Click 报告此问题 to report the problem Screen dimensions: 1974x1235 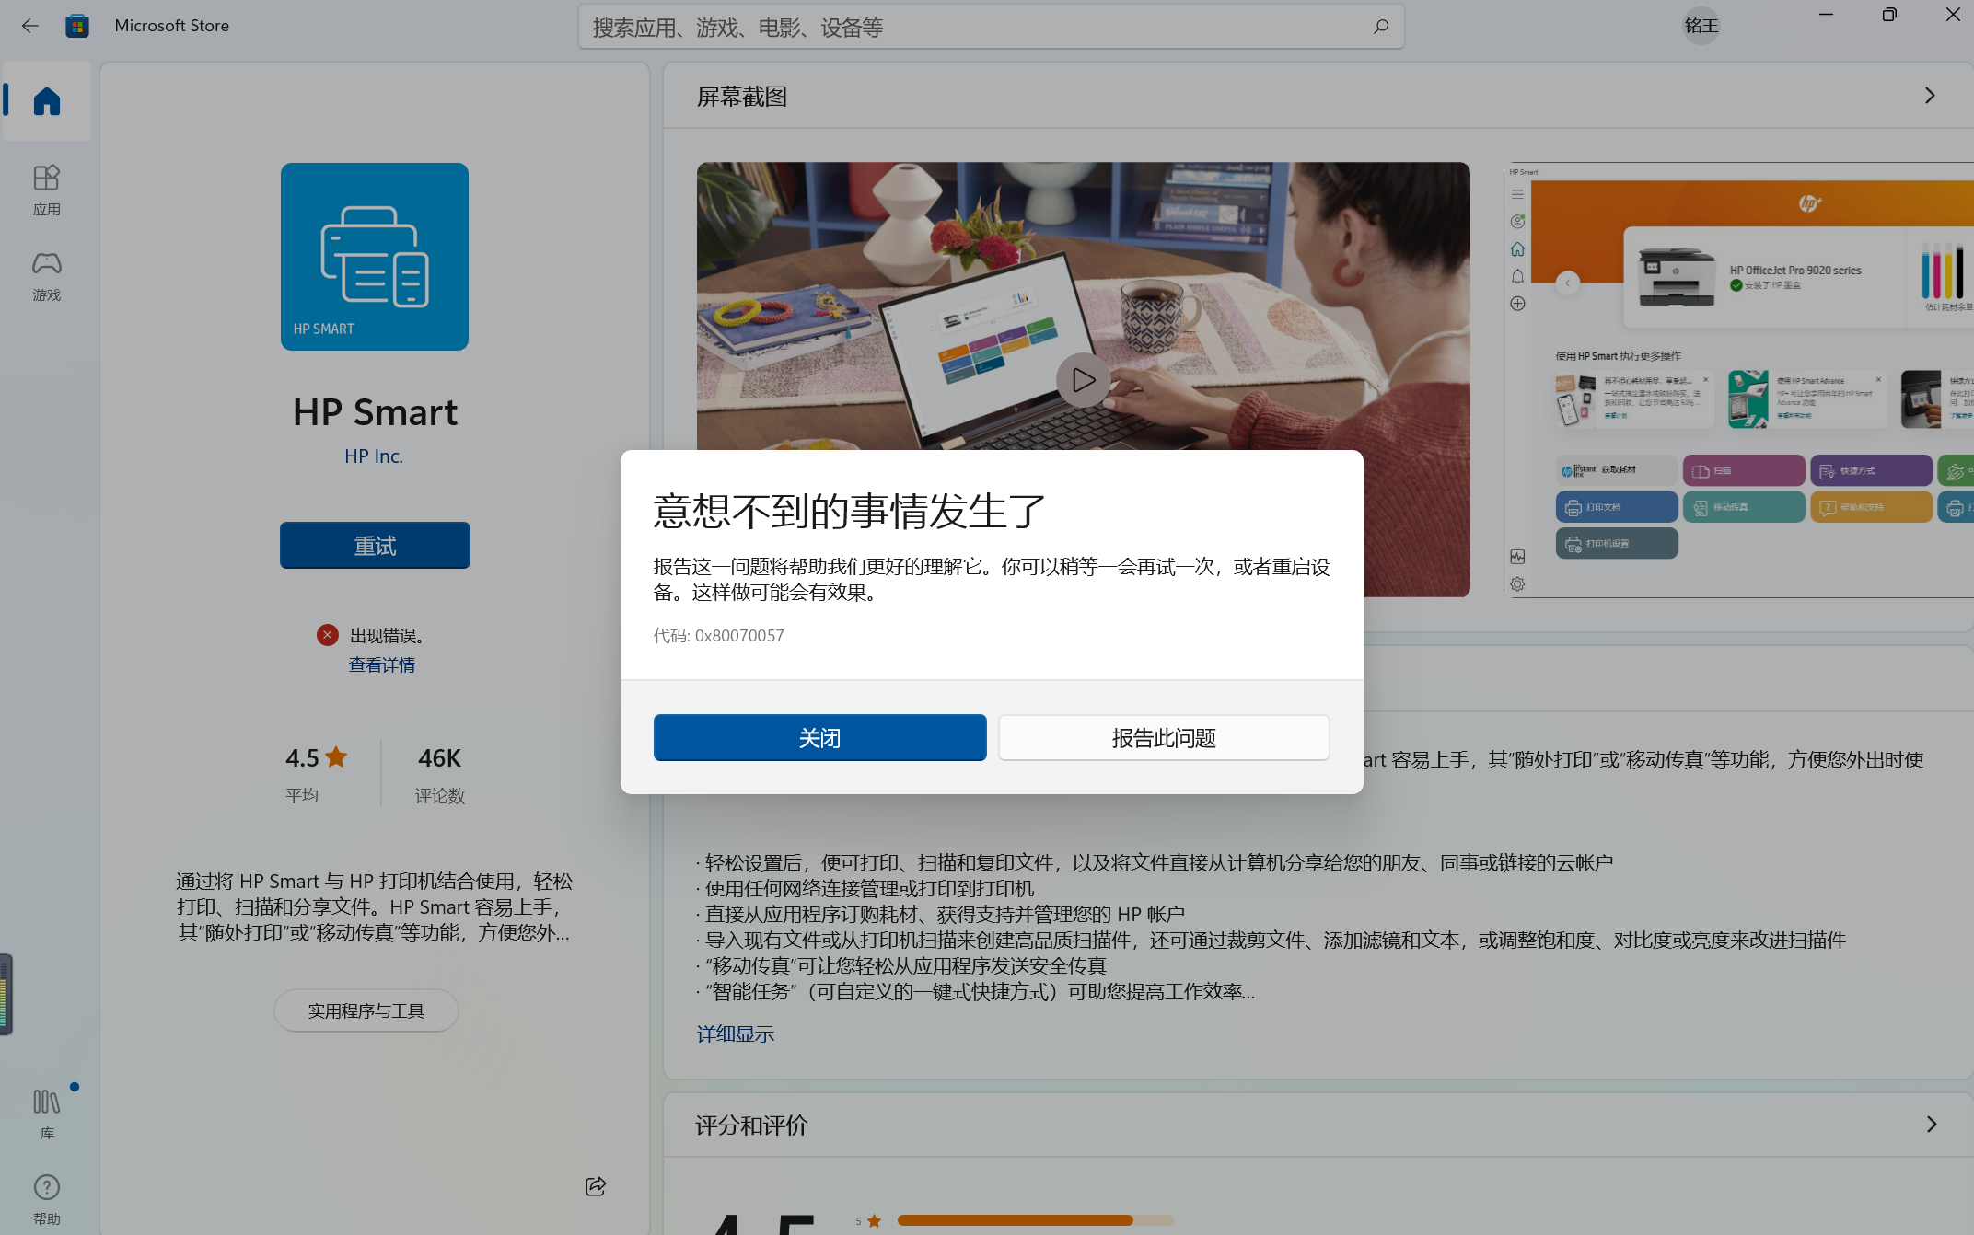1163,737
